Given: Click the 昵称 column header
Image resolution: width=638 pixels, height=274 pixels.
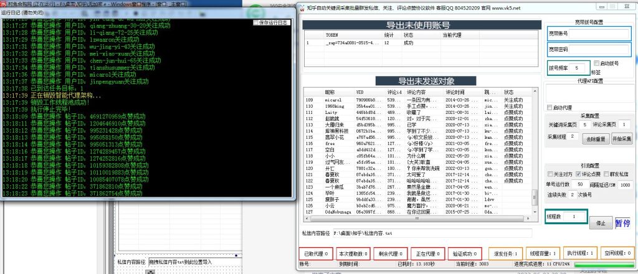Looking at the screenshot, I should [x=339, y=92].
